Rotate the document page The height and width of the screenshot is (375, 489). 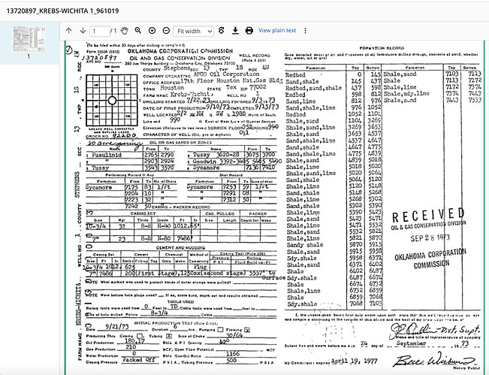click(221, 31)
